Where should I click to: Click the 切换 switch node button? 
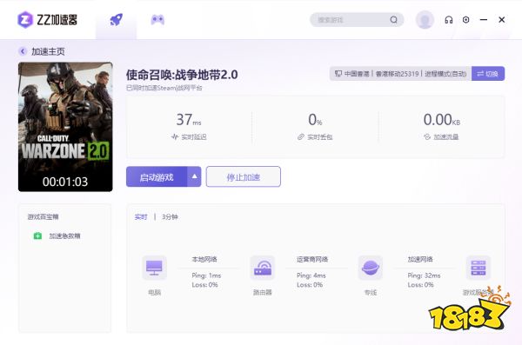[x=488, y=74]
